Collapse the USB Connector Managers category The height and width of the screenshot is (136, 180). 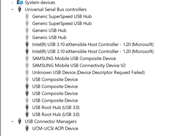click(x=12, y=121)
